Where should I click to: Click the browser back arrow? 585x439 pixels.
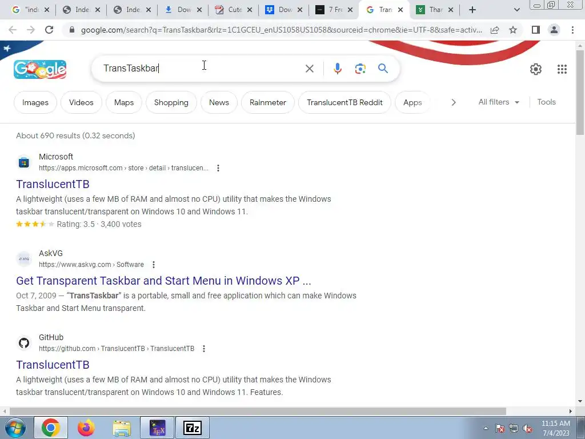click(x=13, y=30)
